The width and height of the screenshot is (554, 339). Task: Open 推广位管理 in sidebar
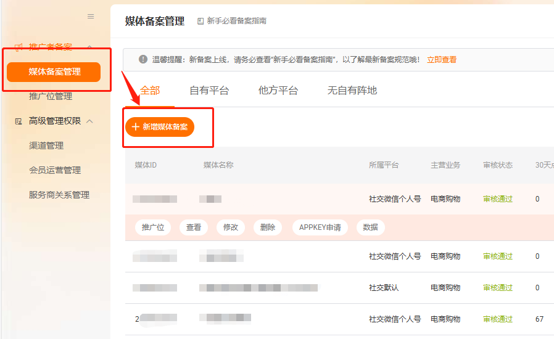coord(51,96)
